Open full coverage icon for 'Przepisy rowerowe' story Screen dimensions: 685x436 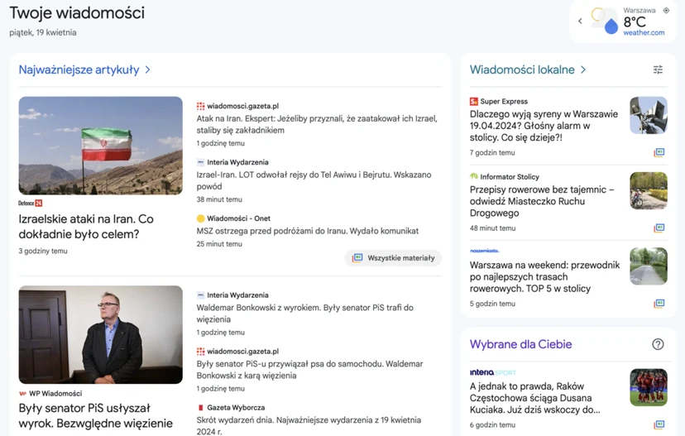pos(659,228)
